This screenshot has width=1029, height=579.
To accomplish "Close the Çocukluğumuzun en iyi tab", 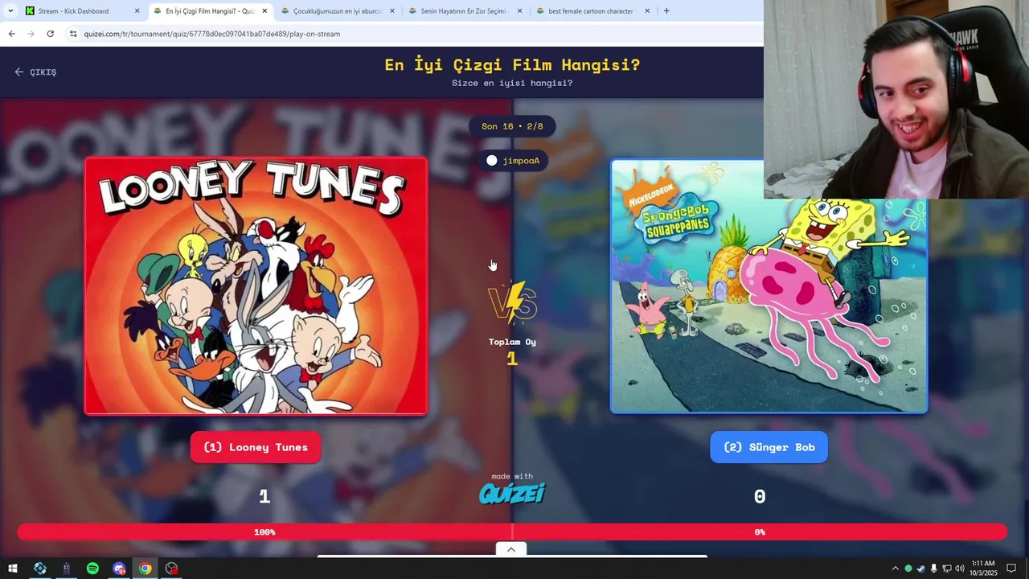I will pos(392,11).
